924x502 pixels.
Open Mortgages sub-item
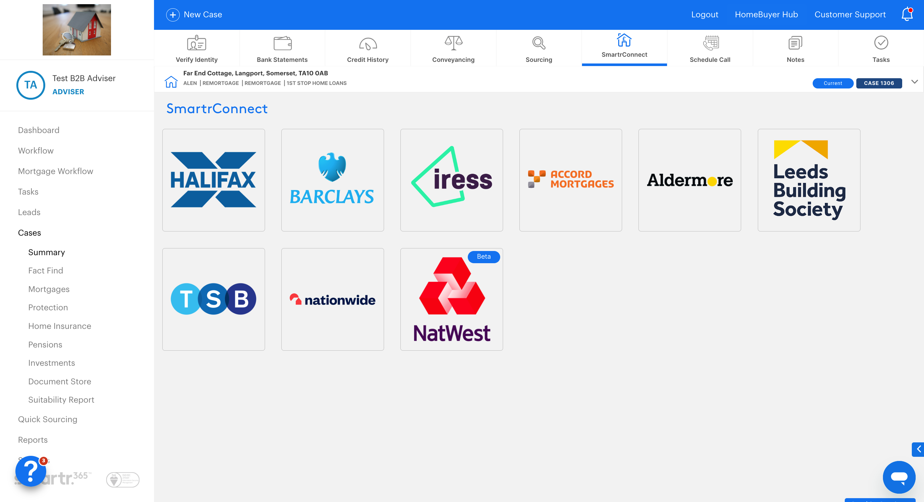[49, 289]
